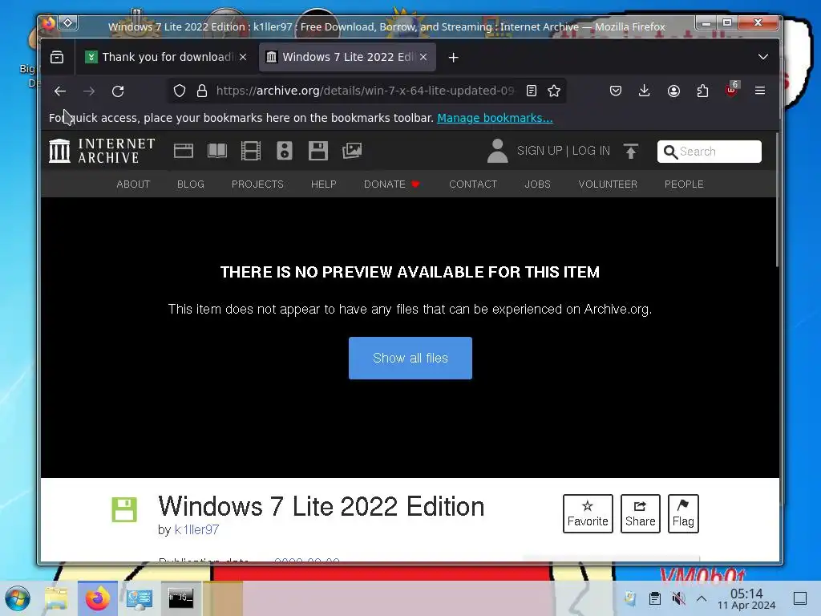Open the VOLUNTEER menu item
The image size is (821, 616).
(608, 184)
